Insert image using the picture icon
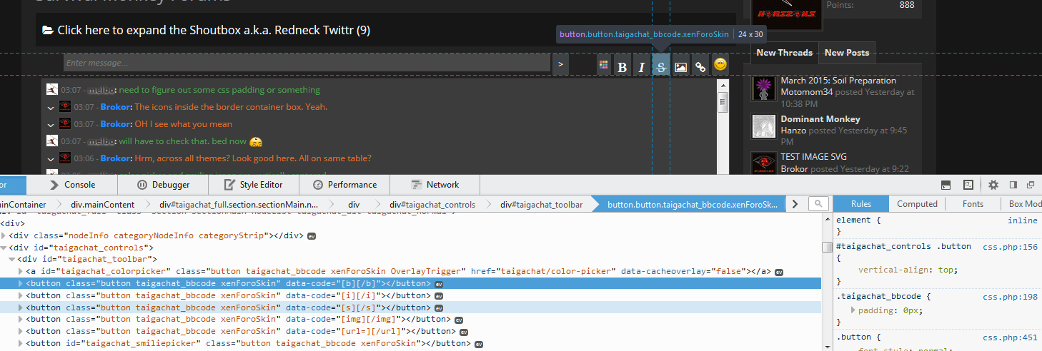This screenshot has height=351, width=1042. [x=680, y=66]
